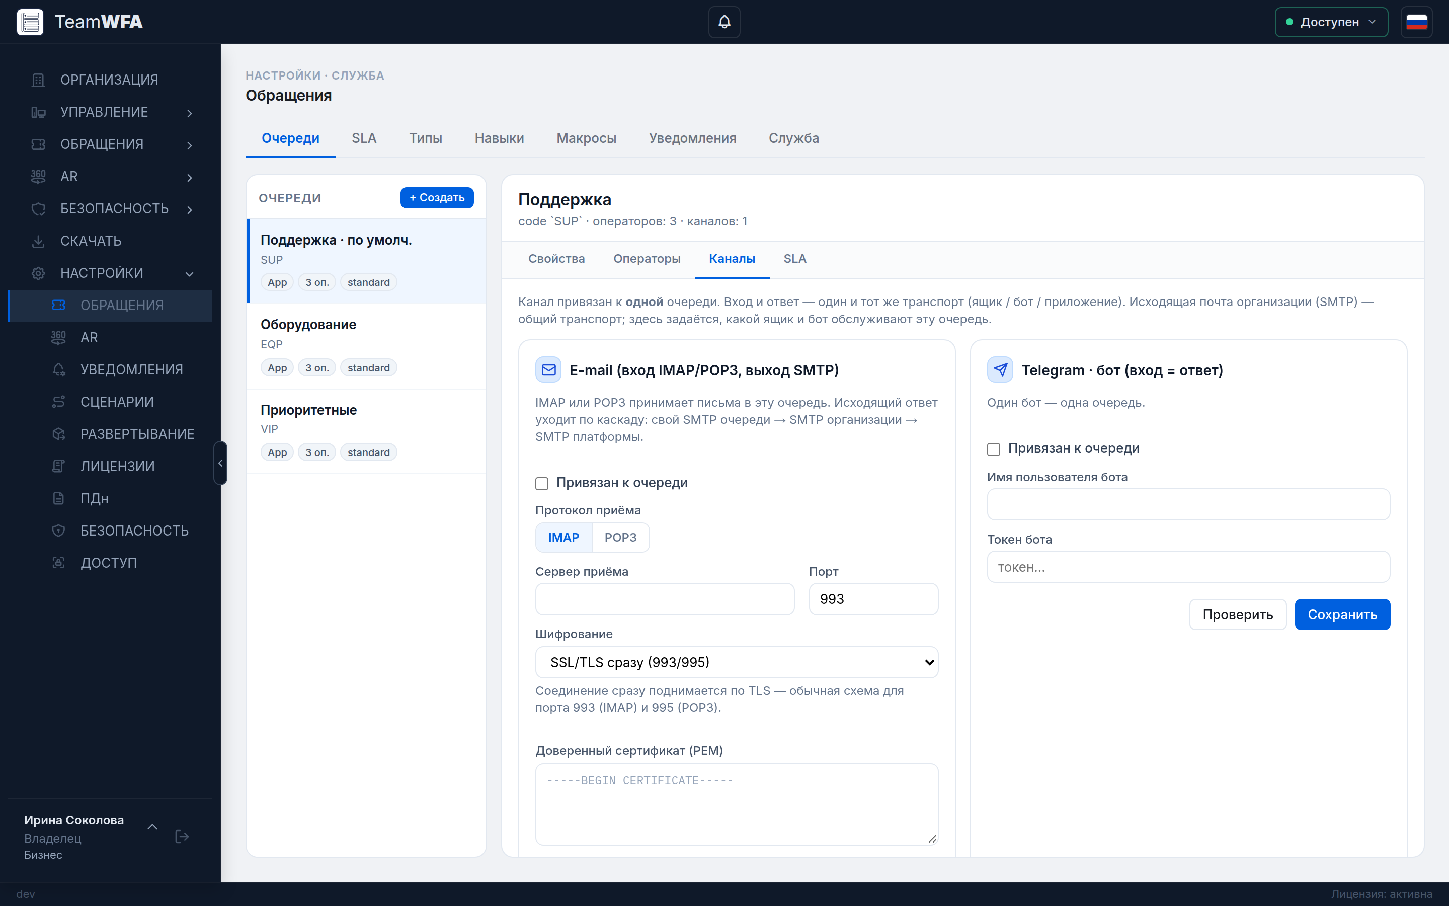Select the Приоритетные queue

tap(366, 431)
